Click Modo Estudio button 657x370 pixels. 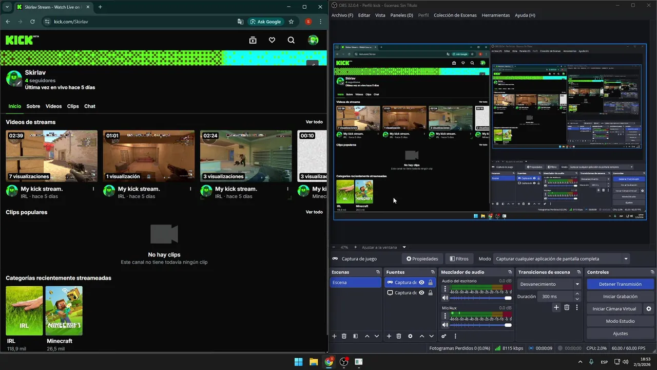coord(620,321)
